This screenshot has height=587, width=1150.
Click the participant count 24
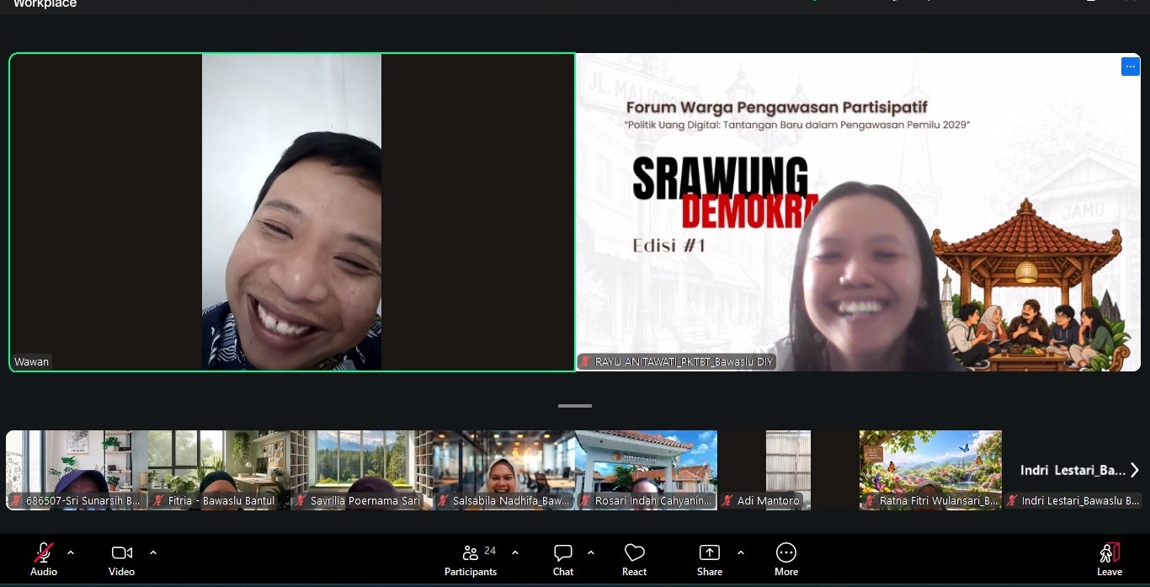490,551
